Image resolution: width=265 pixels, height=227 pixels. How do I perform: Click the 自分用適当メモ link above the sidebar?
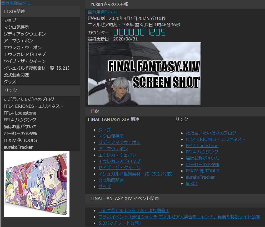point(16,3)
